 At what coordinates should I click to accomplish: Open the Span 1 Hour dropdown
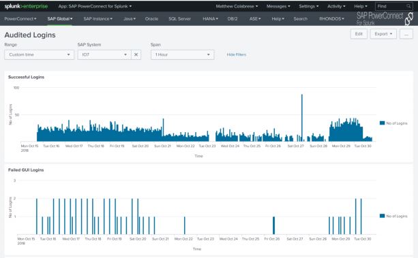pos(182,54)
